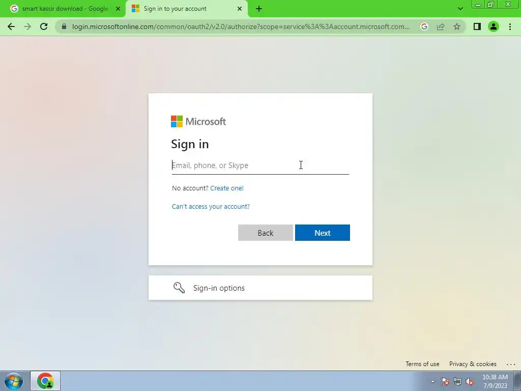The image size is (521, 391).
Task: Open Sign-in options
Action: click(x=260, y=288)
